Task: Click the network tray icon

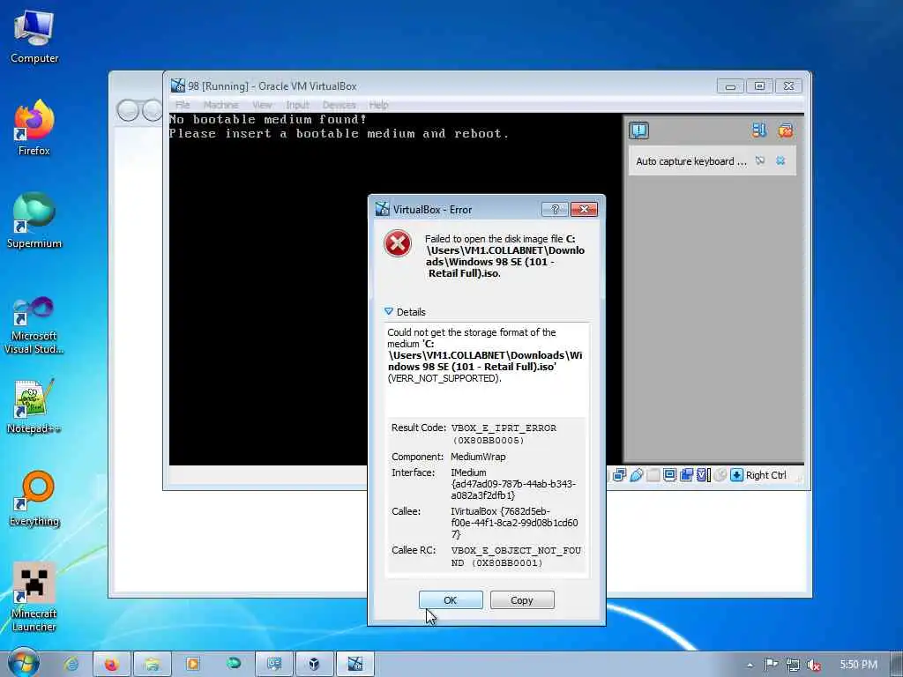Action: (793, 665)
